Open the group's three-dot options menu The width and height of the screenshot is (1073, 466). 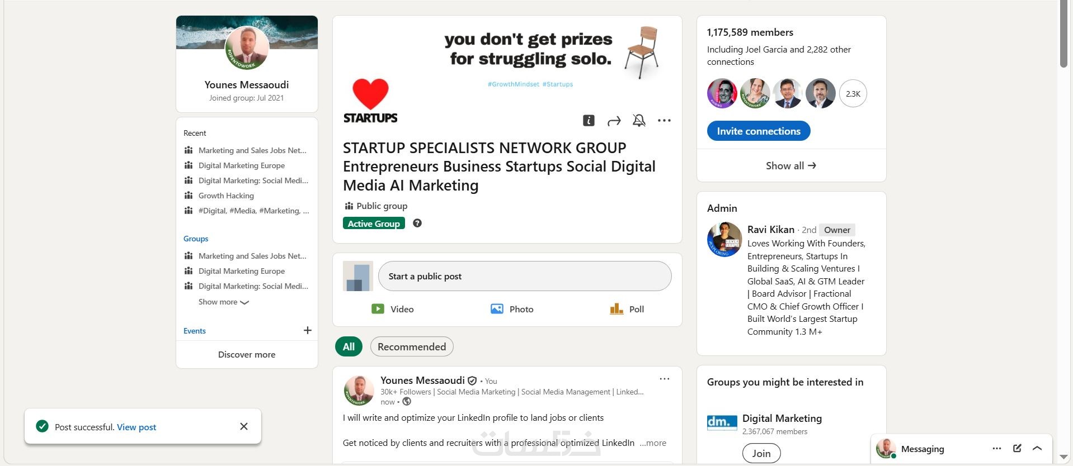[x=664, y=121]
